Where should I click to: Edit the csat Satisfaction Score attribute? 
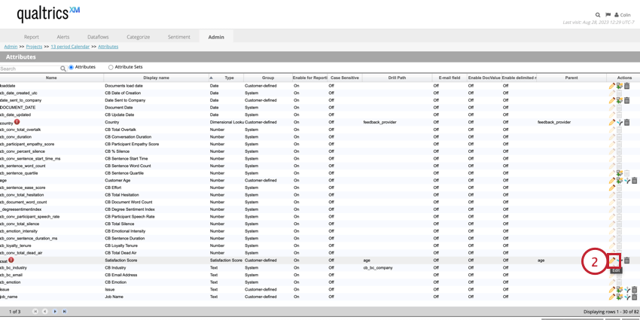click(613, 261)
